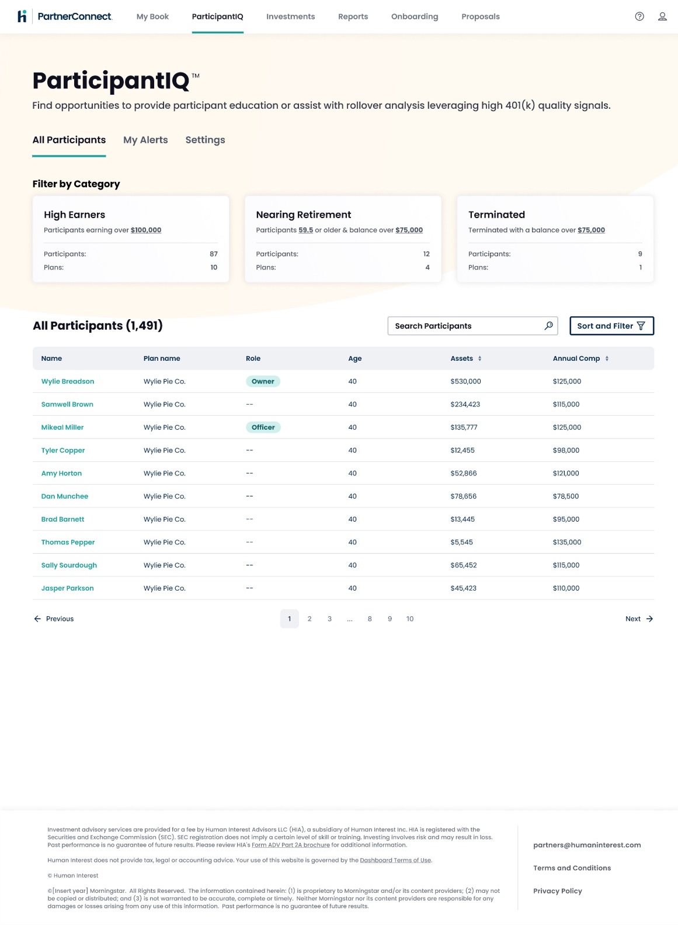
Task: Click partners@humaninterest.com email link
Action: click(587, 845)
